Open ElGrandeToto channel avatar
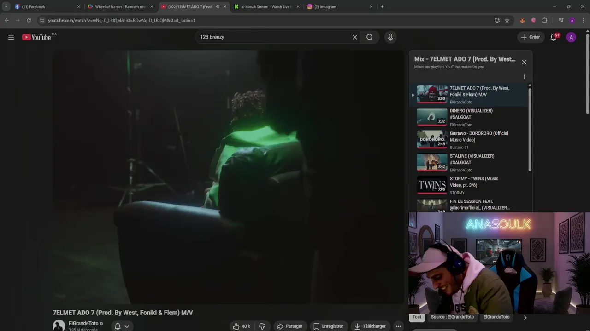The height and width of the screenshot is (331, 590). click(x=59, y=325)
